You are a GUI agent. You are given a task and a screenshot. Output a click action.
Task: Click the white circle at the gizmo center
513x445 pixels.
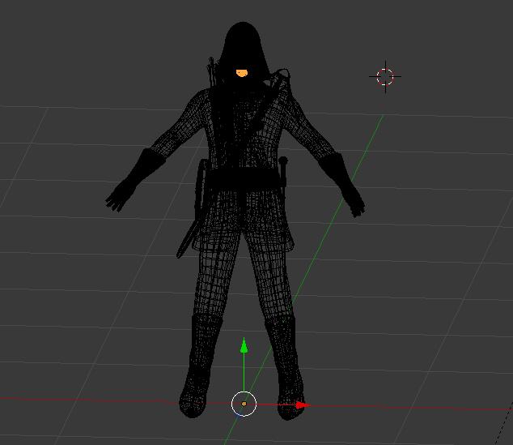[244, 404]
